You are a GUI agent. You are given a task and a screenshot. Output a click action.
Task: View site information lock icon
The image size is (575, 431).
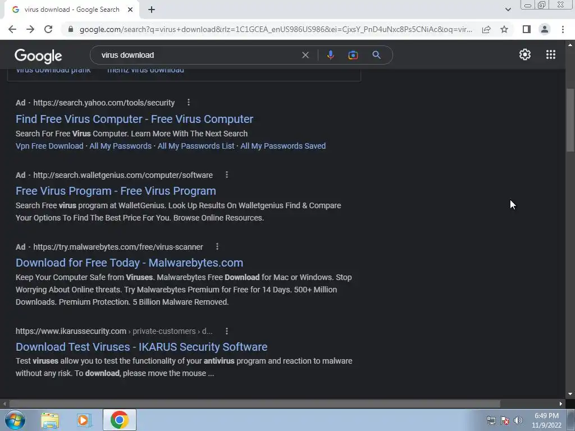point(71,29)
